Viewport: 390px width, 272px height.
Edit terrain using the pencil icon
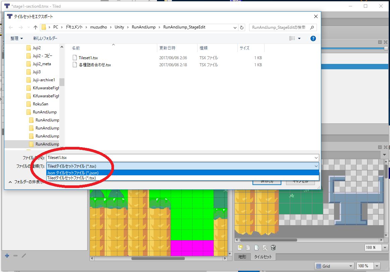click(23, 256)
